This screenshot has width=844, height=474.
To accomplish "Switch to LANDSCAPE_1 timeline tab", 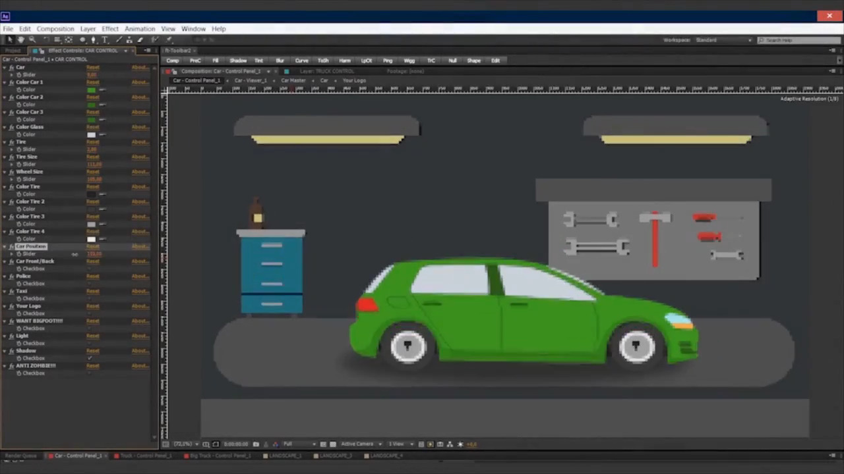I will coord(284,456).
